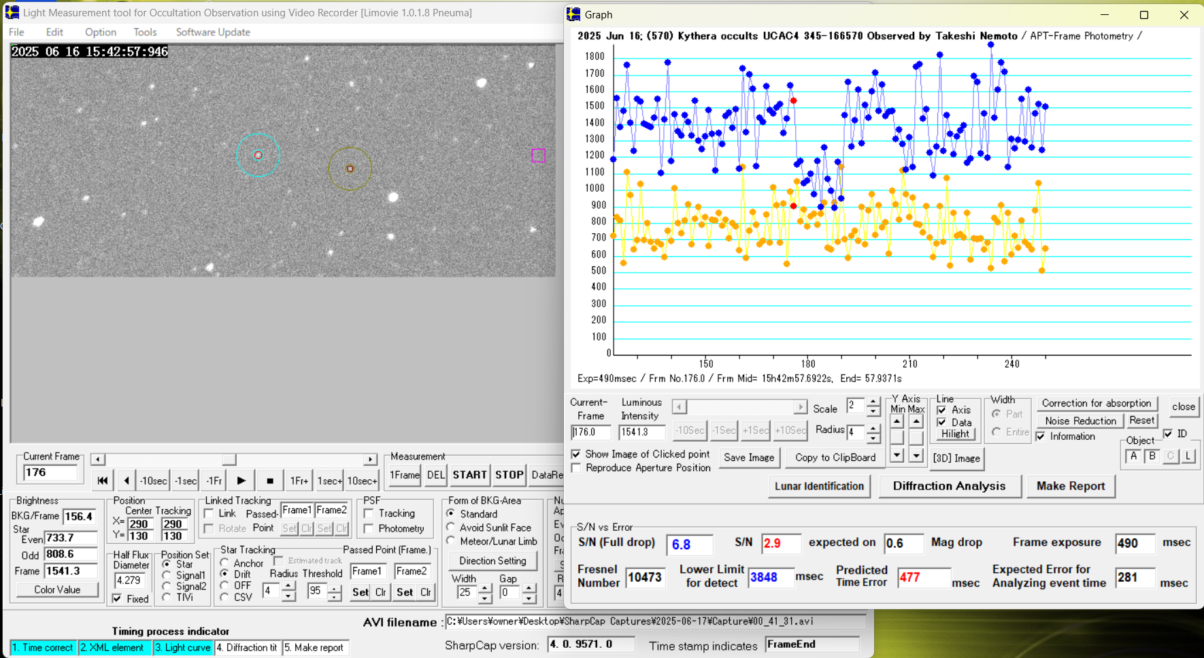1204x658 pixels.
Task: Decrease the graph Radius spinner value
Action: 873,437
